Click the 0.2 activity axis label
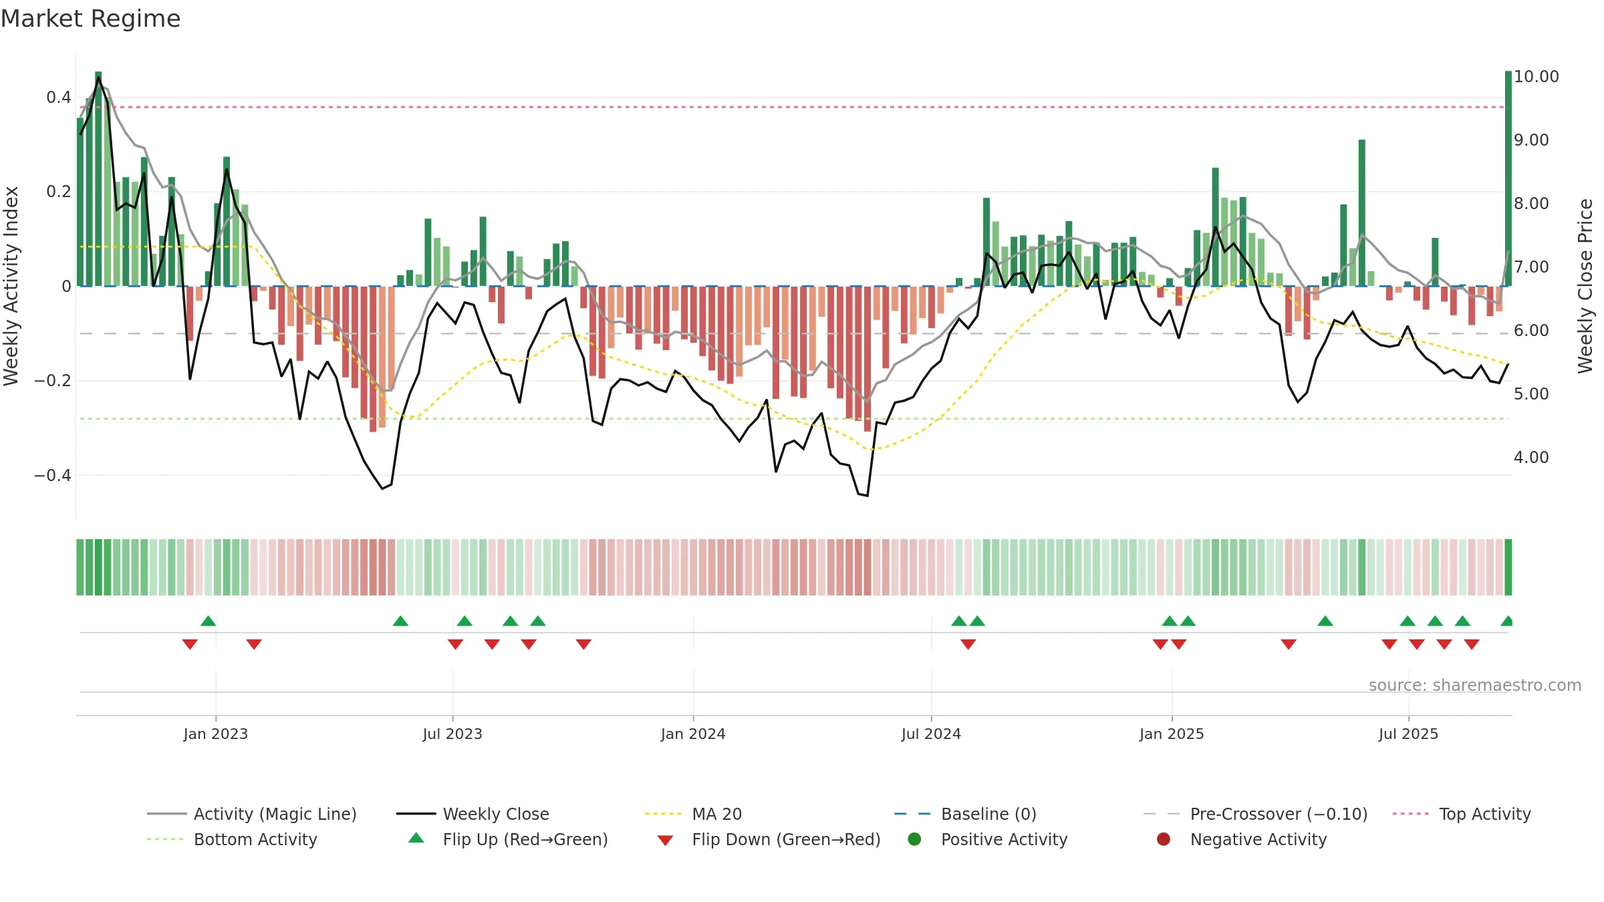Screen dimensions: 1604x902 [x=58, y=192]
